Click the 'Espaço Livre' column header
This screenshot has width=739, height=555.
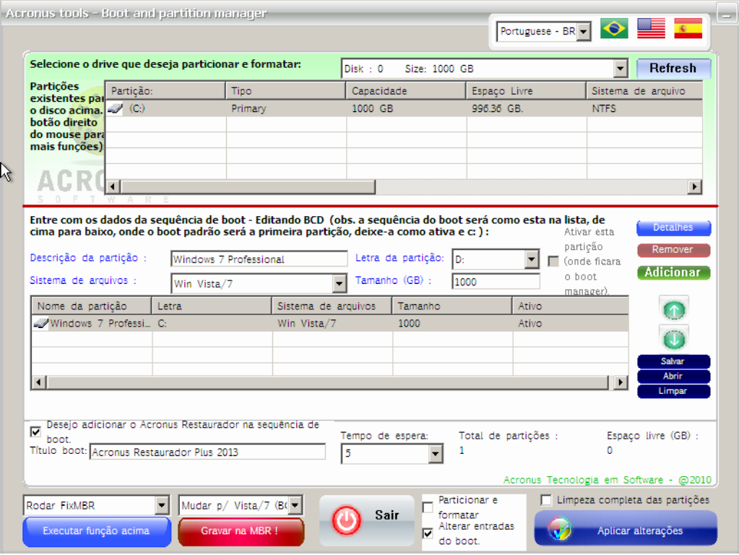526,91
